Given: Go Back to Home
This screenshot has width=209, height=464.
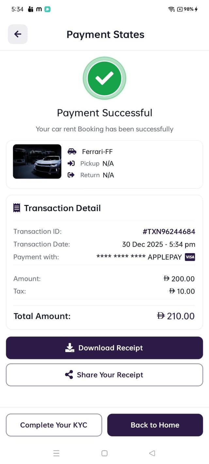Looking at the screenshot, I should (x=155, y=425).
